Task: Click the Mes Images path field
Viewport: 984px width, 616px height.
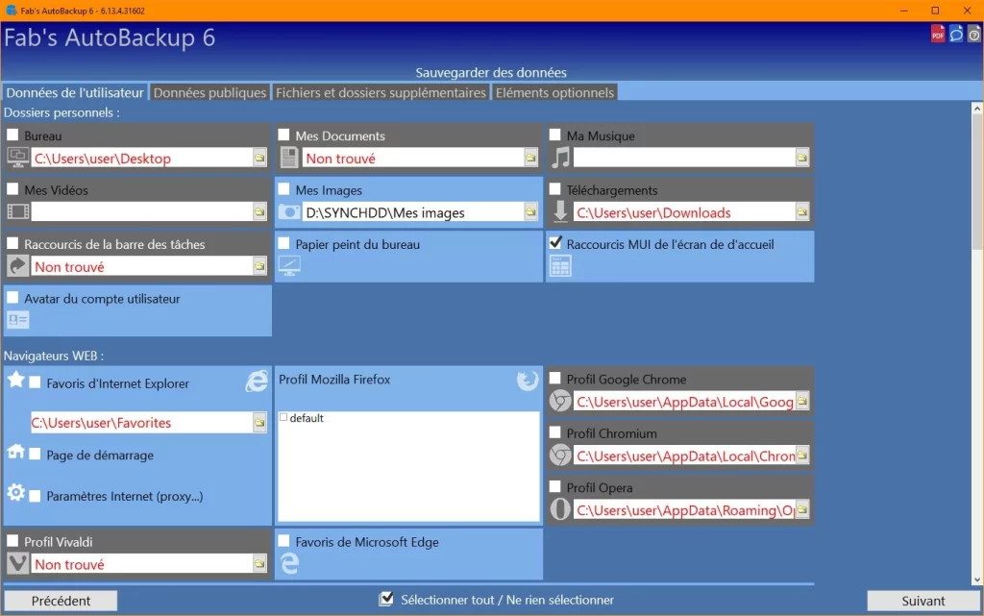Action: pos(413,212)
